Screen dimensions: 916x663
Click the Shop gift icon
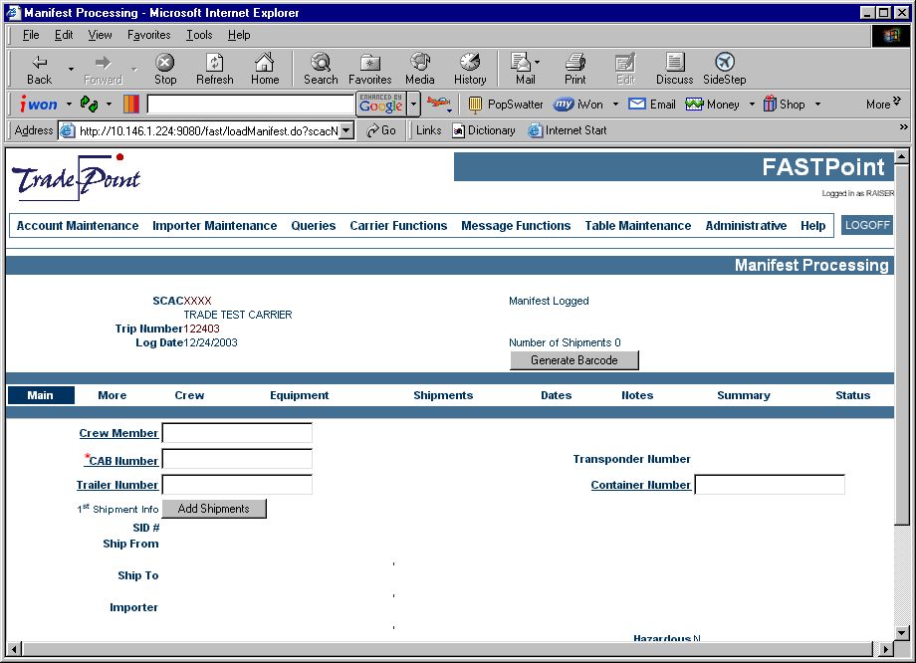coord(770,104)
